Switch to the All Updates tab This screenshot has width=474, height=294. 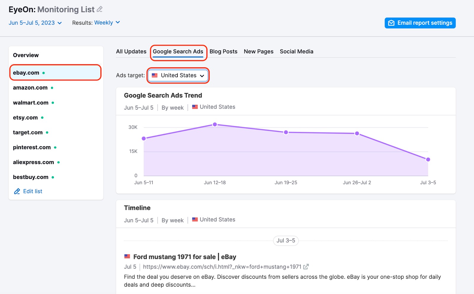131,51
